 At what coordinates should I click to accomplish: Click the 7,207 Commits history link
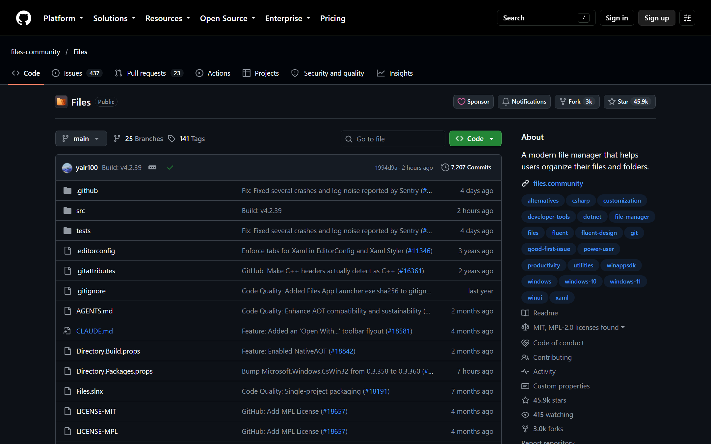coord(466,167)
